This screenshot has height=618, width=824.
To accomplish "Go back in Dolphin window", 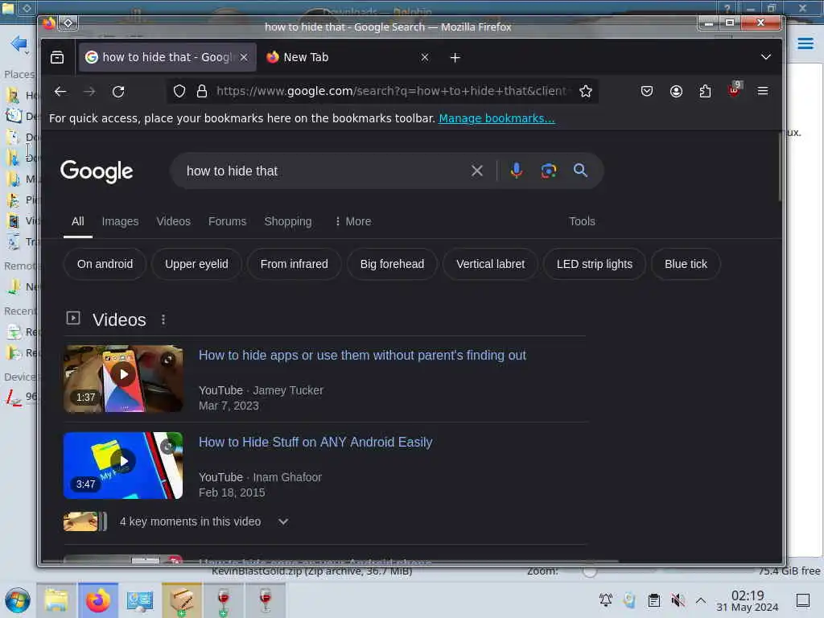I will tap(19, 43).
